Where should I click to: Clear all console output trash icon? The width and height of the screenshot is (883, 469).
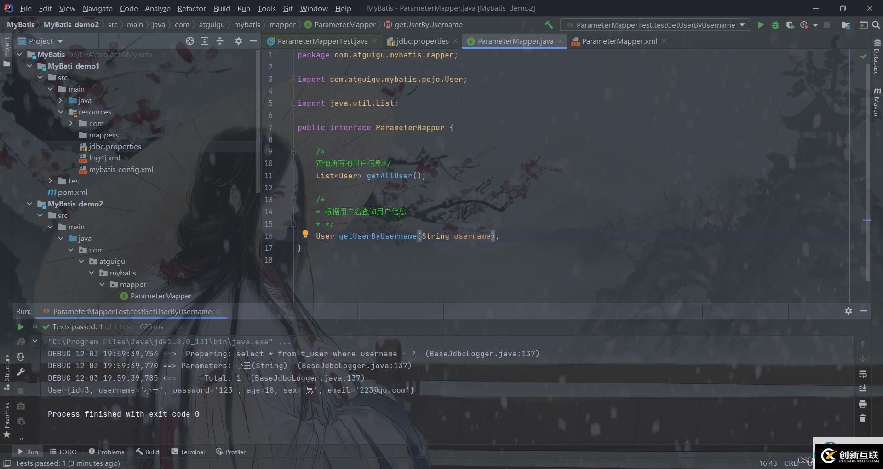[x=863, y=418]
